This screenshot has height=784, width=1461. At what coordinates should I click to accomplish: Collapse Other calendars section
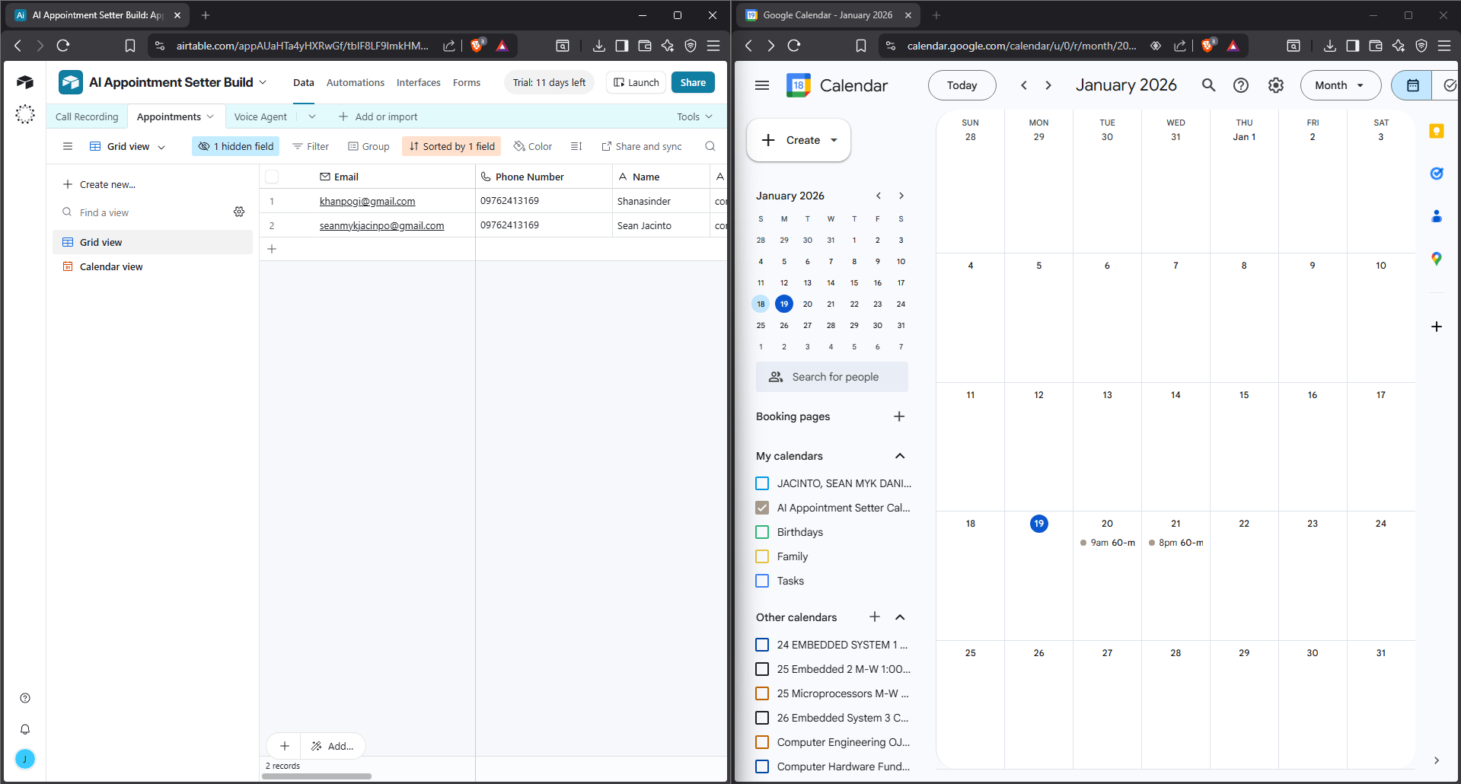coord(900,617)
